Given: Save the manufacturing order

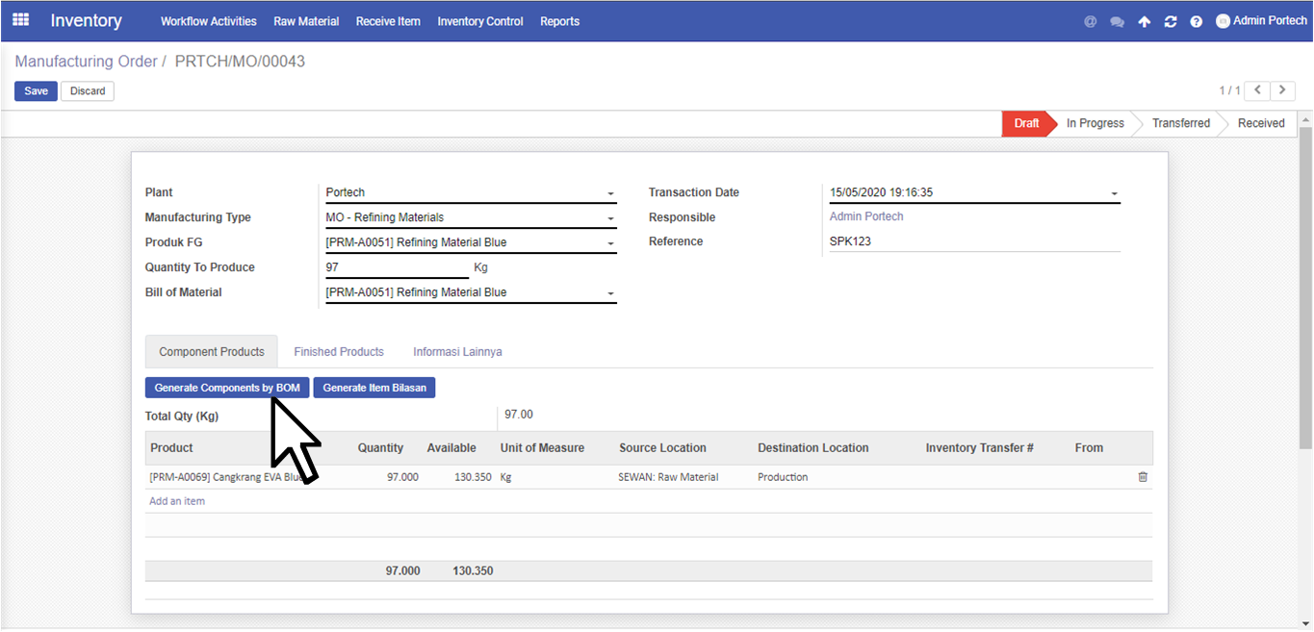Looking at the screenshot, I should (x=36, y=91).
